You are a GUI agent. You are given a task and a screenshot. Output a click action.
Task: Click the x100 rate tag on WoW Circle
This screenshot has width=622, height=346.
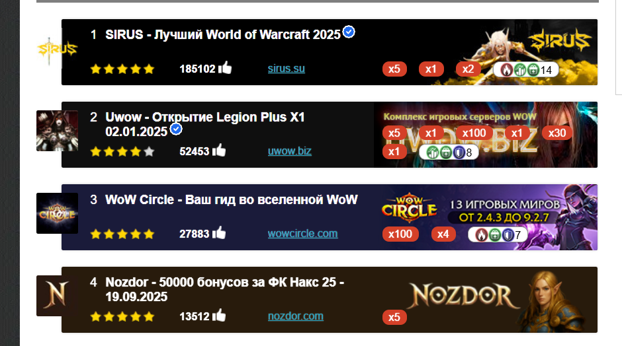tap(400, 234)
